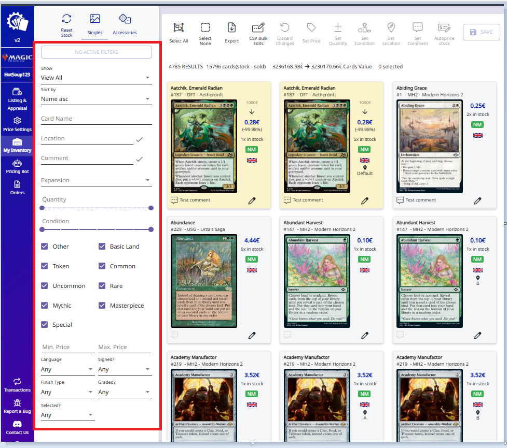Screen dimensions: 507x448
Task: Click the HotSoup123 account name
Action: 17,75
